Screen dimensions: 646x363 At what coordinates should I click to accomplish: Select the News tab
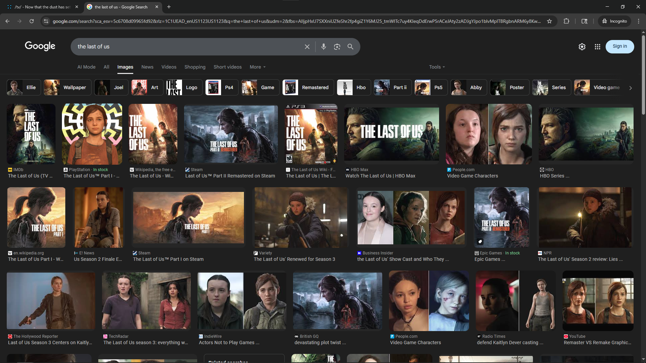[x=147, y=67]
